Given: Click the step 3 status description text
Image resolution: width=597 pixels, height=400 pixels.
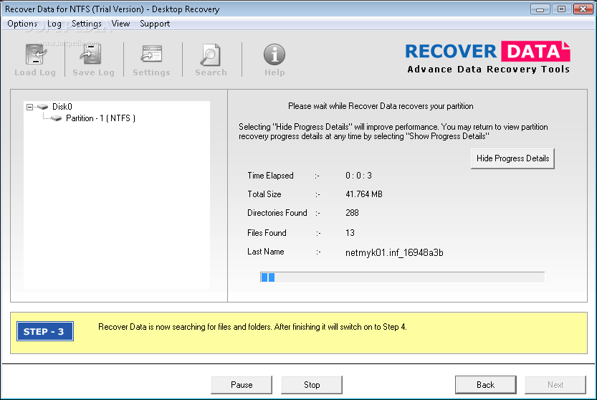Looking at the screenshot, I should click(252, 327).
